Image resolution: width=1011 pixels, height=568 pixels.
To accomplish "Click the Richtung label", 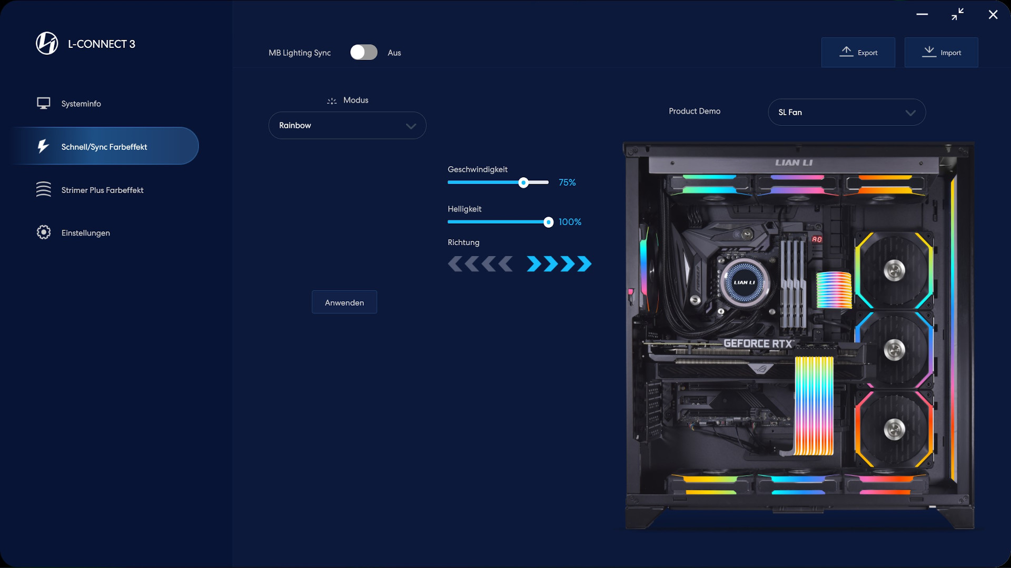I will 463,242.
